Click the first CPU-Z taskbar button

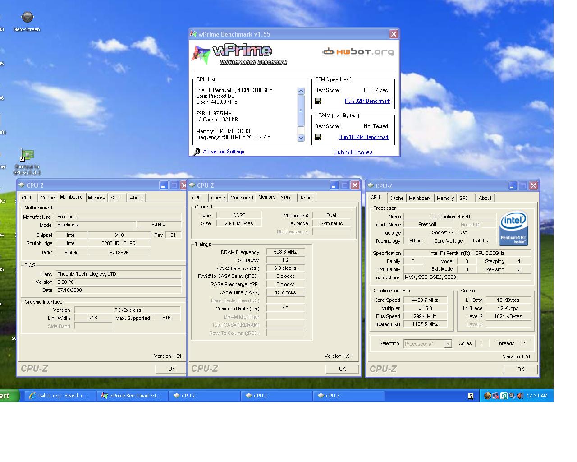[x=205, y=396]
